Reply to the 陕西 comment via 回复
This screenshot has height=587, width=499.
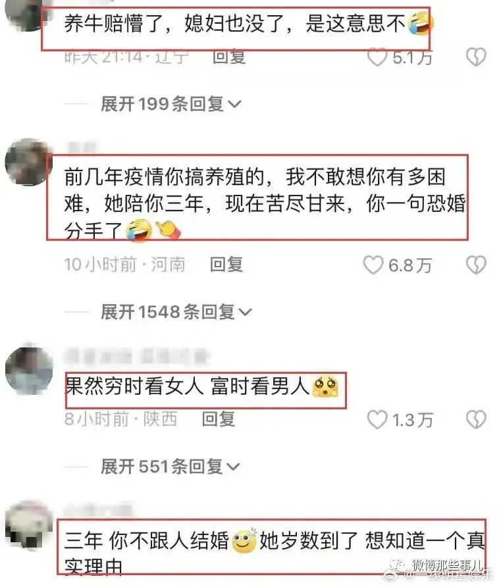click(219, 419)
